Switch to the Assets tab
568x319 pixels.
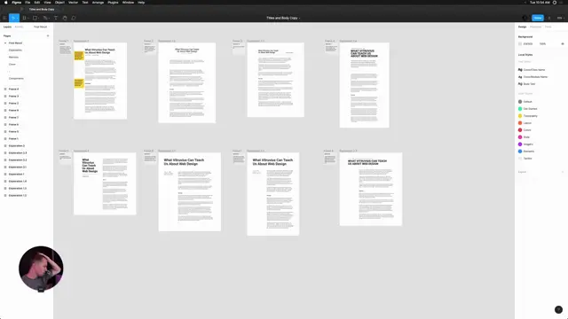(19, 27)
